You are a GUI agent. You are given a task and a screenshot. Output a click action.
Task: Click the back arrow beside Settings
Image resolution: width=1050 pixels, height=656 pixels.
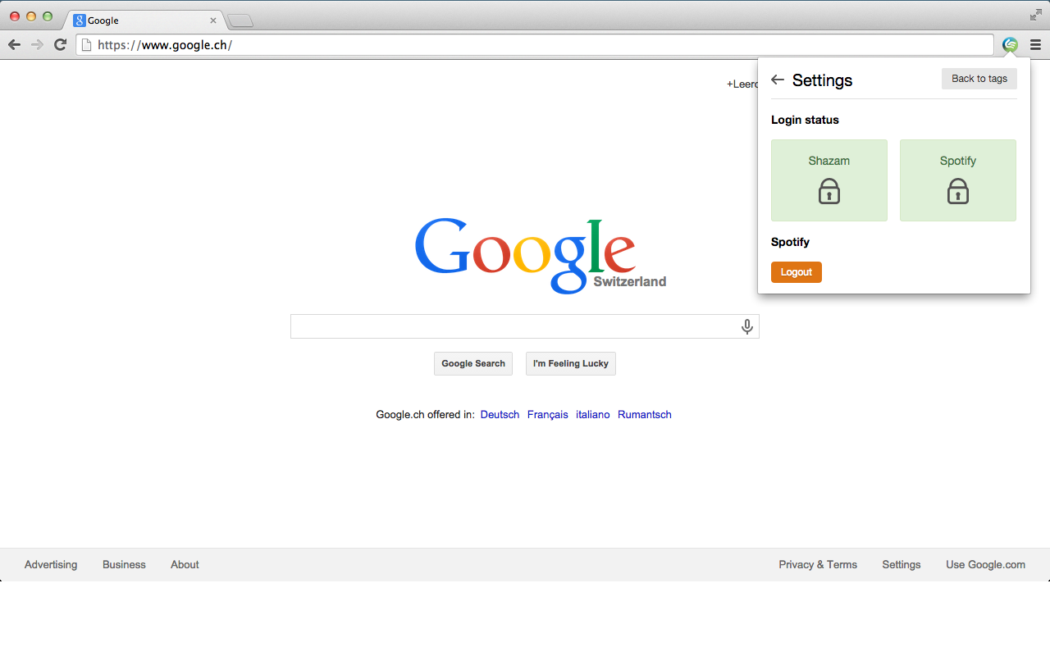coord(778,80)
